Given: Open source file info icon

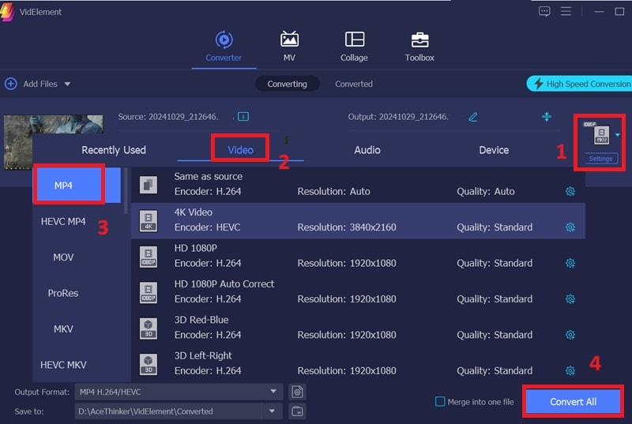Looking at the screenshot, I should coord(243,117).
